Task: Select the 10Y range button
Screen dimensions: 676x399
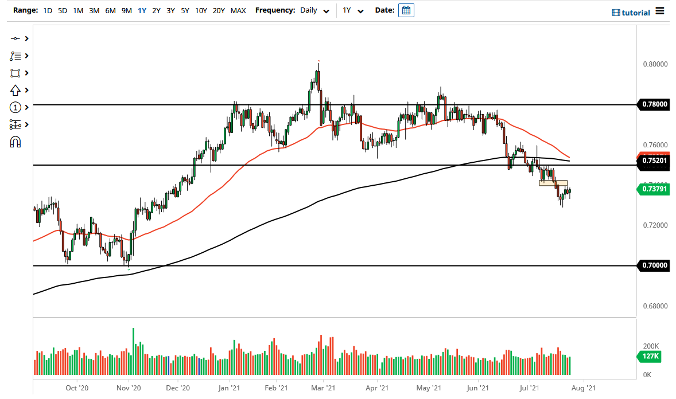Action: pos(200,10)
